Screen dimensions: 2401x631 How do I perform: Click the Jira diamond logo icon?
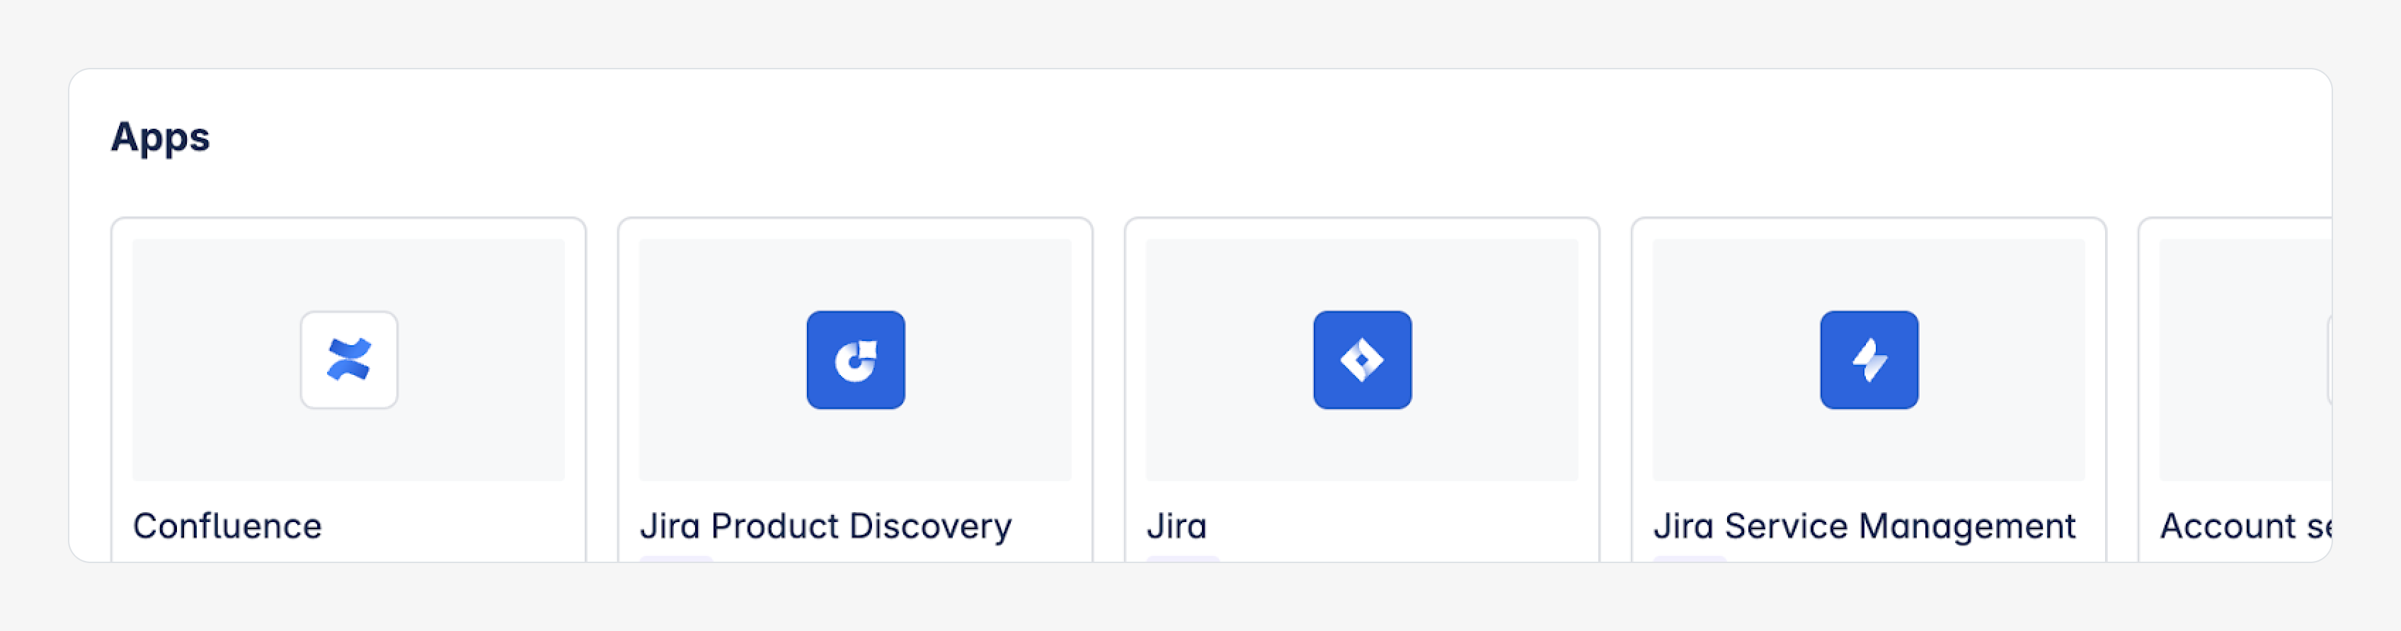coord(1362,360)
